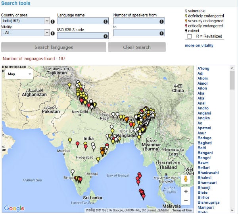Select Aiton in the language list
The width and height of the screenshot is (238, 214).
(x=202, y=88)
